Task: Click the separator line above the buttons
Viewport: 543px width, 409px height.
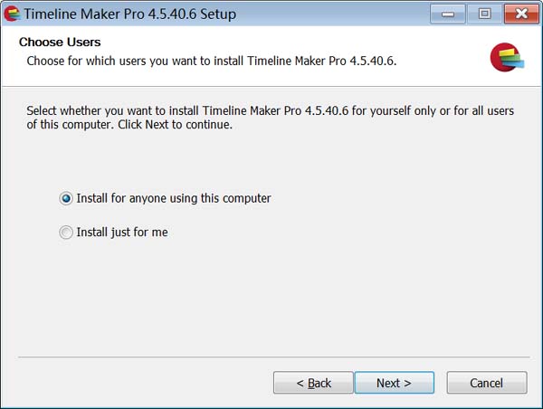Action: coord(271,357)
